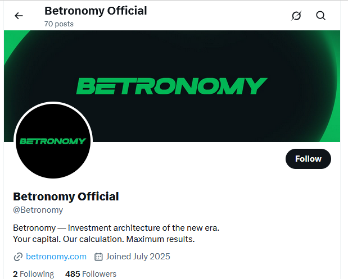Click the bio line about investment architecture
This screenshot has width=348, height=279.
(x=116, y=228)
